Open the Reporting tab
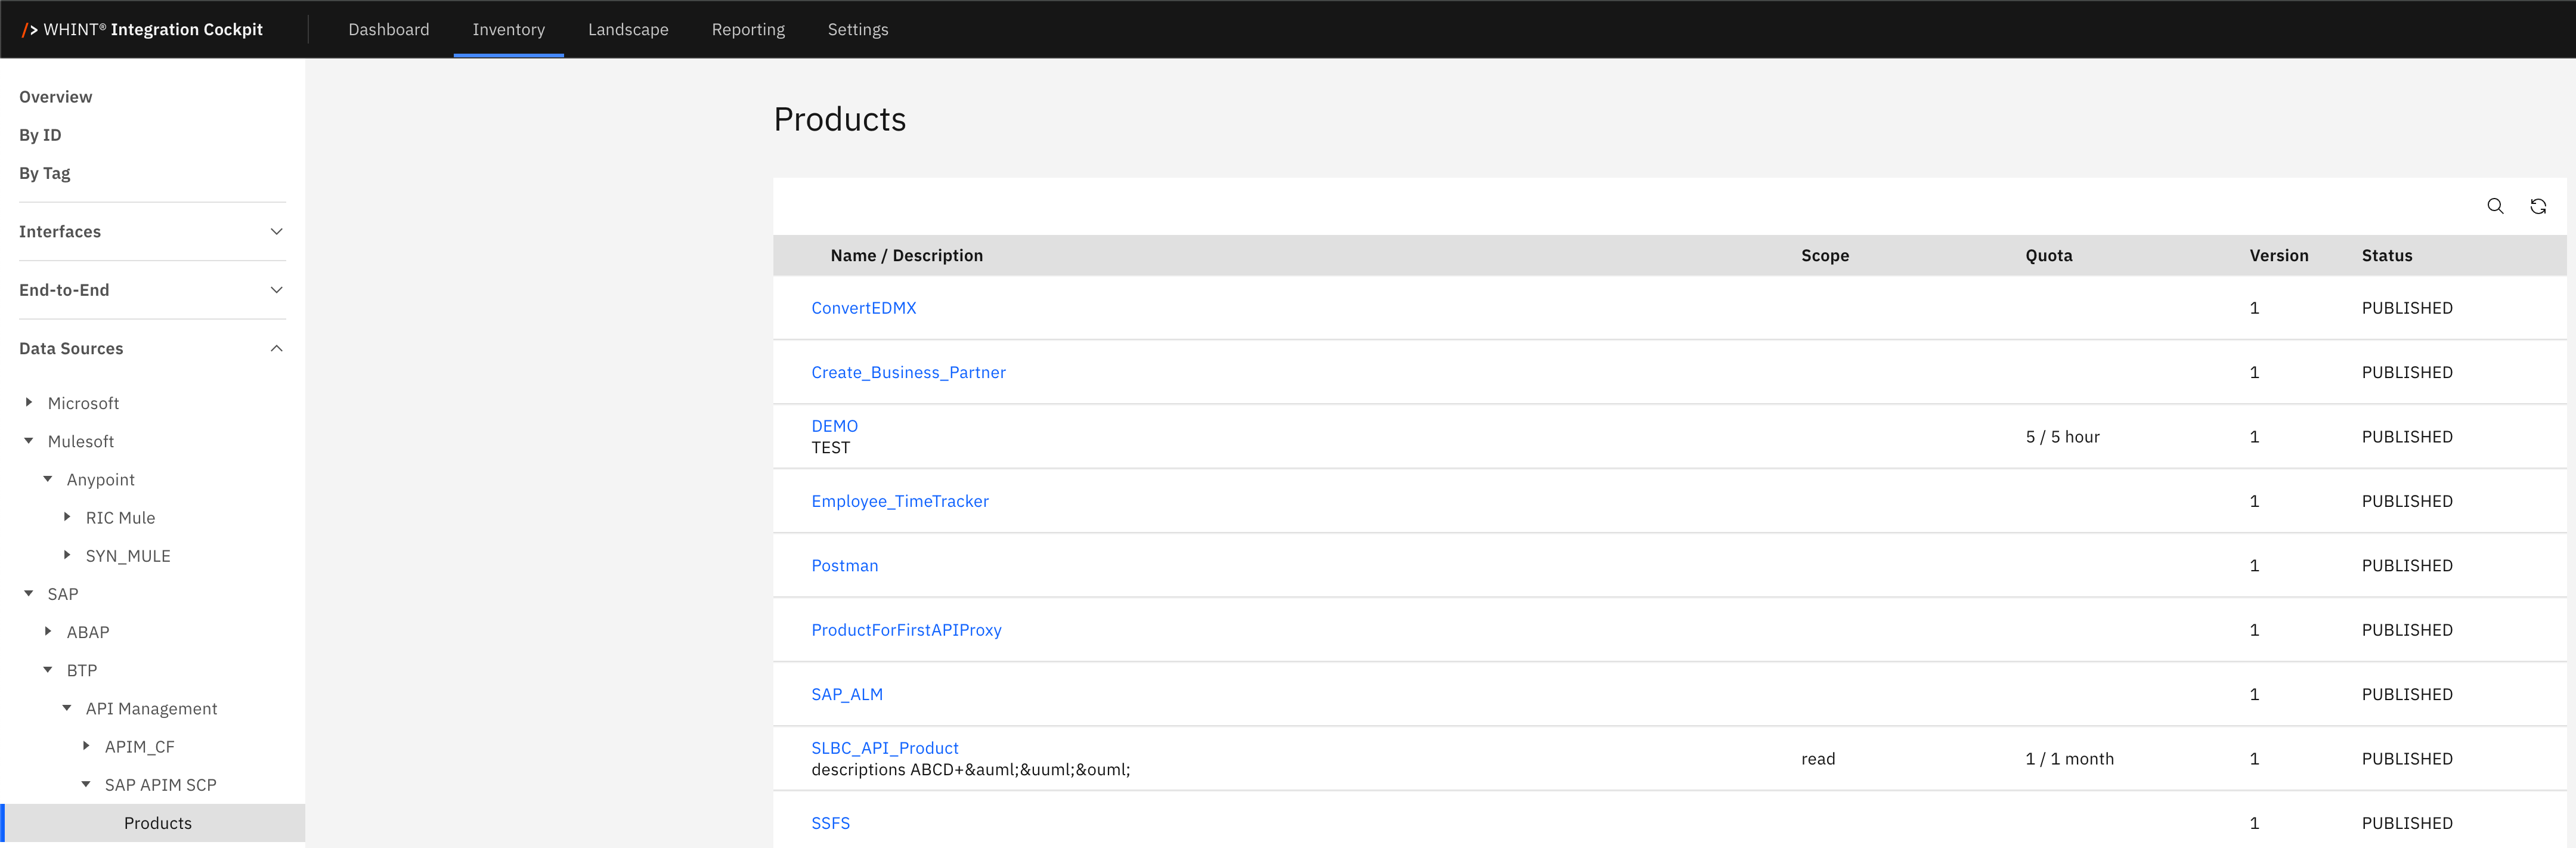Screen dimensions: 2576x848 [x=748, y=30]
